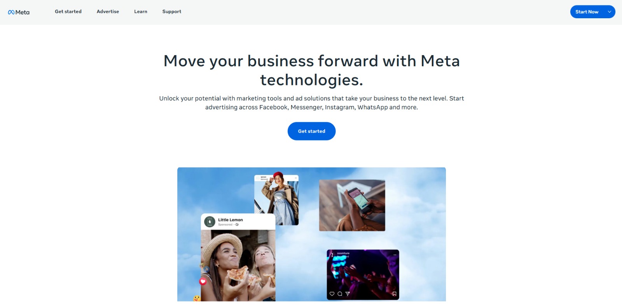Viewport: 622px width, 308px height.
Task: Click the Meta logo in the header
Action: click(x=19, y=12)
